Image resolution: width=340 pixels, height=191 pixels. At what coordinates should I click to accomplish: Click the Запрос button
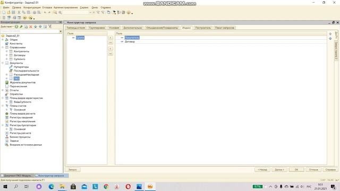pos(73,170)
